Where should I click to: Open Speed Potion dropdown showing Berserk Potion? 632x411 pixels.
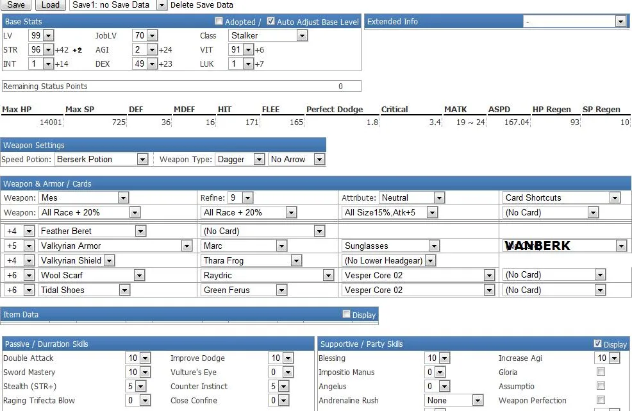coord(101,159)
